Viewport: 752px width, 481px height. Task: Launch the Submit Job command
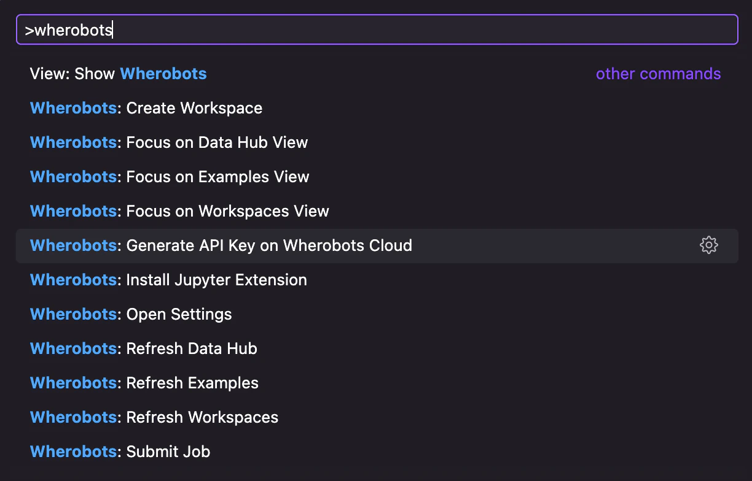[168, 452]
